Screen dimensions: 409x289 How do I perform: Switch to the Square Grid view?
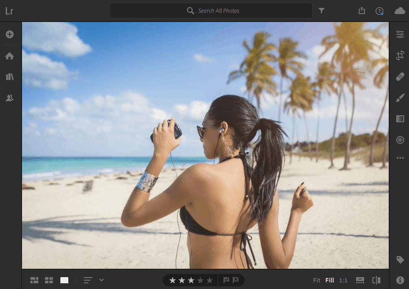pyautogui.click(x=49, y=280)
